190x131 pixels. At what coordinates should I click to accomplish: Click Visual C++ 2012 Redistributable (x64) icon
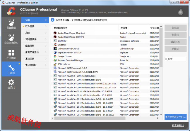click(55, 99)
